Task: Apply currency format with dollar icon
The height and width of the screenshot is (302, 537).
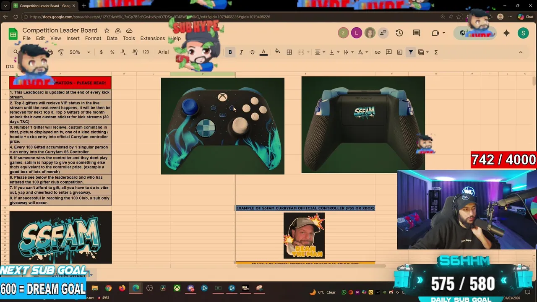Action: pos(101,52)
